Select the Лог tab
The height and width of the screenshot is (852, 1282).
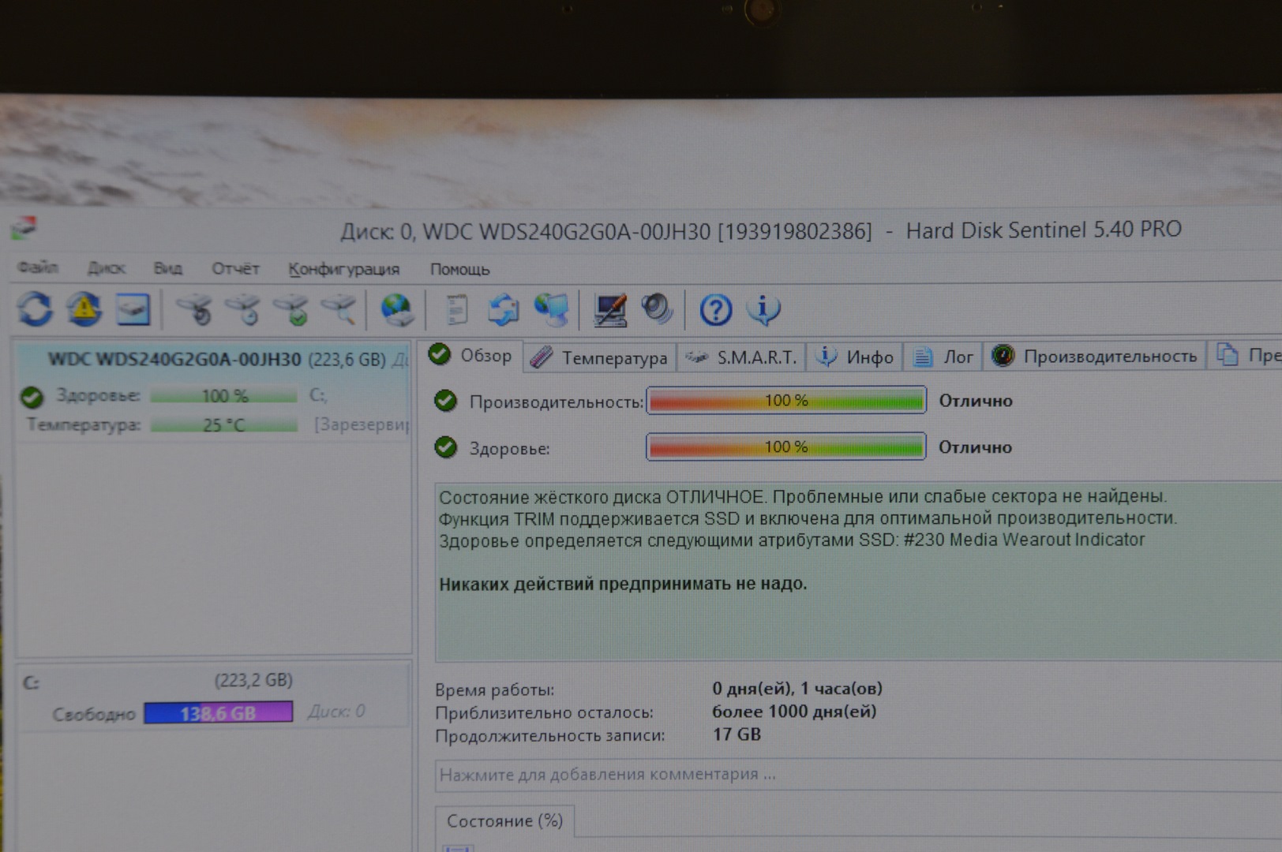click(x=944, y=357)
